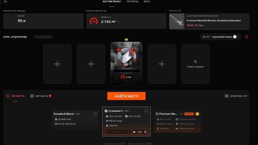This screenshot has width=258, height=145.
Task: Switch to the ТУРНИРЫ tab
Action: 132,2
